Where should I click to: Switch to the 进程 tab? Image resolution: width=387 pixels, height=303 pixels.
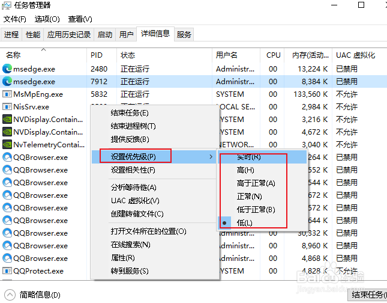[x=11, y=34]
